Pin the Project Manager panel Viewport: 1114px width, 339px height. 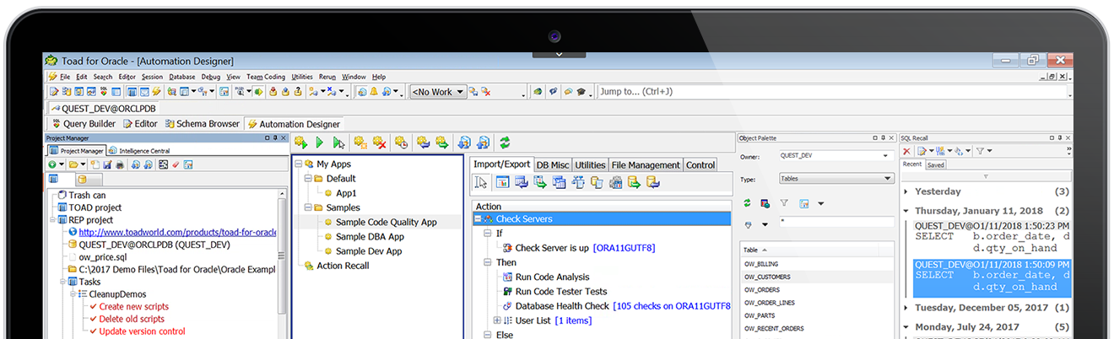276,138
